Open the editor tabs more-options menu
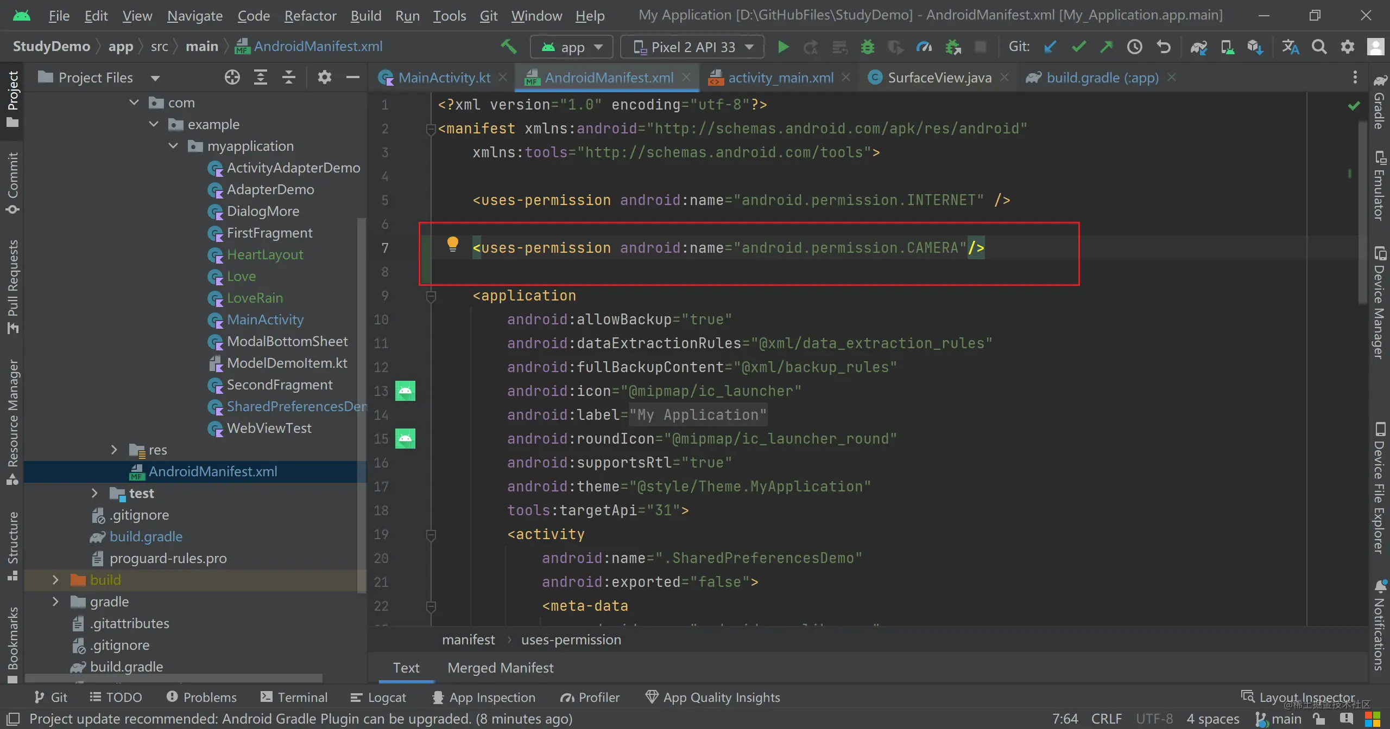The width and height of the screenshot is (1390, 729). click(x=1355, y=78)
